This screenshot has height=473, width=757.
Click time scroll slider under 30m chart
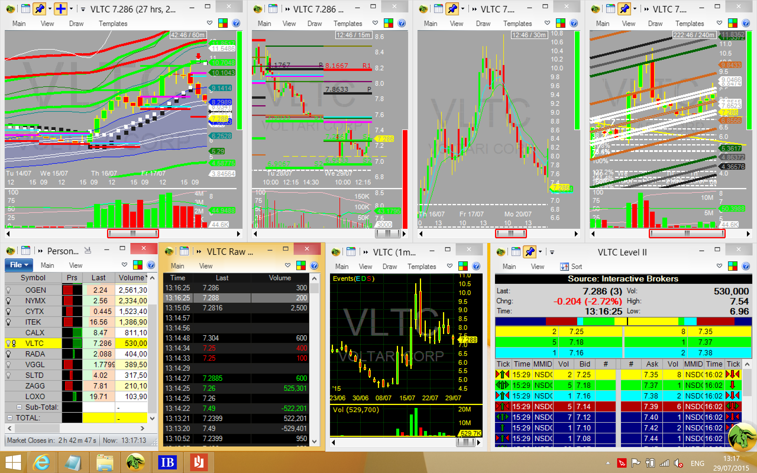pos(510,233)
